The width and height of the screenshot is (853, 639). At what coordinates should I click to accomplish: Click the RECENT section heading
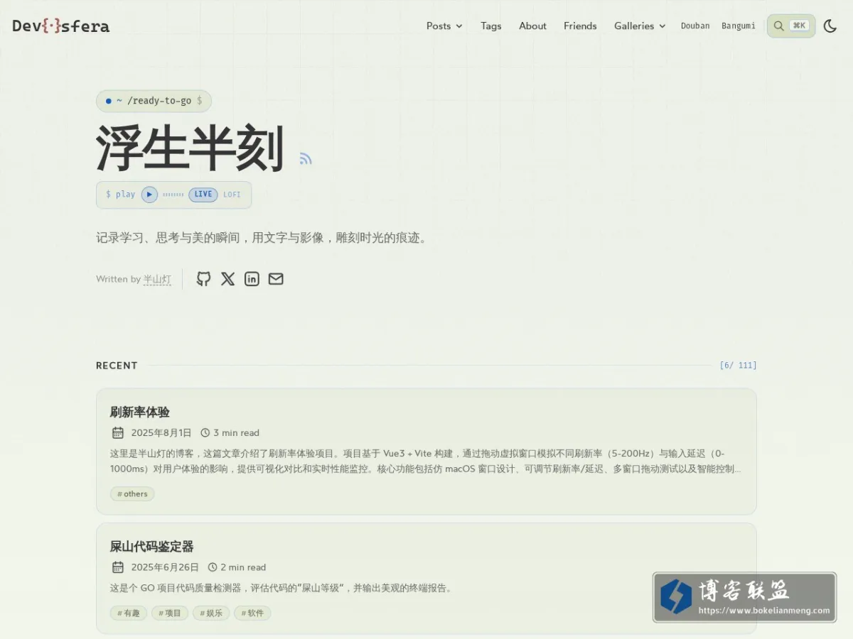pos(117,366)
